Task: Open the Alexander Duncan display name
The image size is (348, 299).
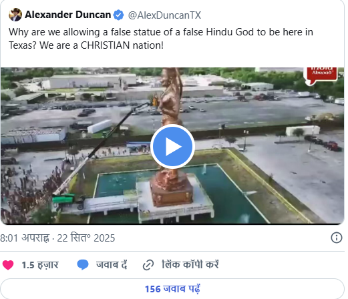Action: 68,15
